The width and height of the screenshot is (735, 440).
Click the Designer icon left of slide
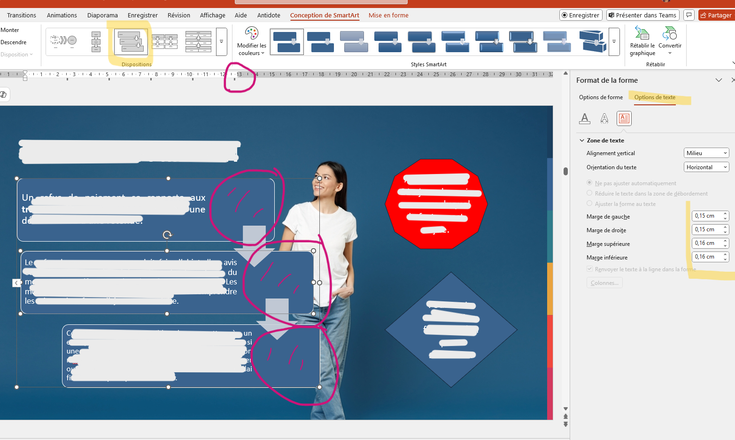pos(3,94)
